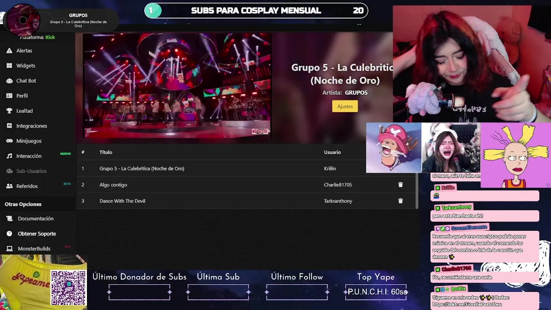Open the Referidos beta page
This screenshot has height=310, width=551.
(x=27, y=186)
